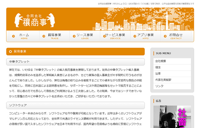Click the arrow icon beside お問合せ
Viewport: 200px width, 128px height.
pos(164,36)
